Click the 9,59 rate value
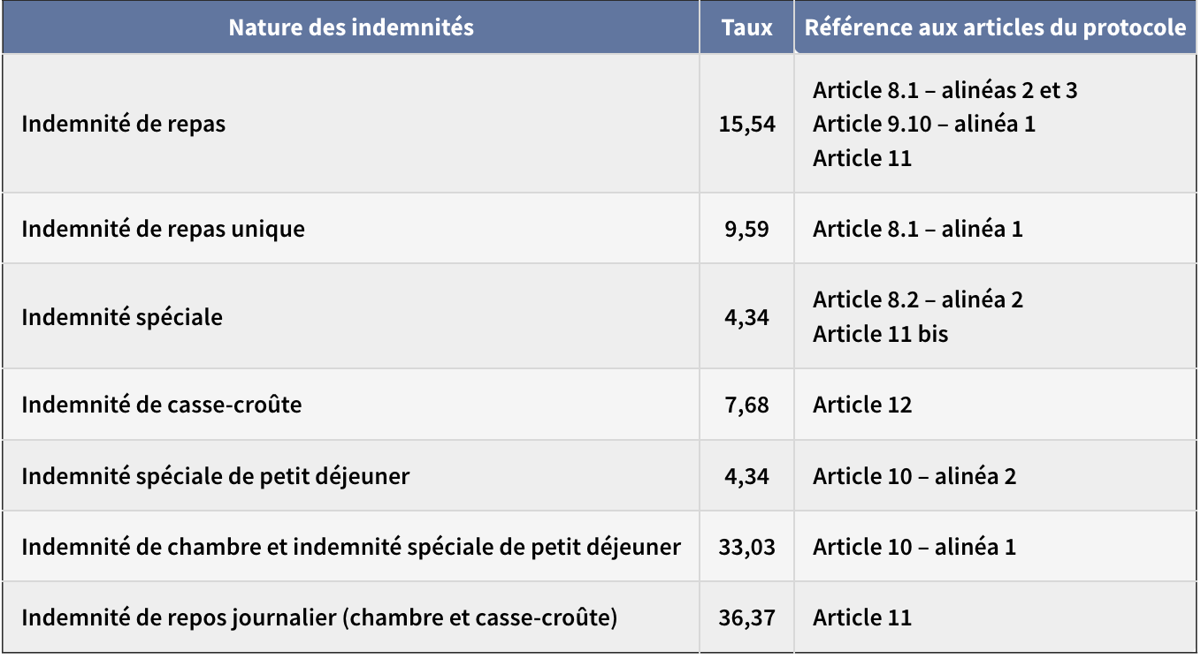This screenshot has height=659, width=1201. pos(746,229)
